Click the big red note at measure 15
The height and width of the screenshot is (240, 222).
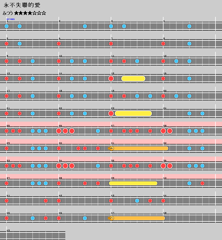[x=111, y=79]
